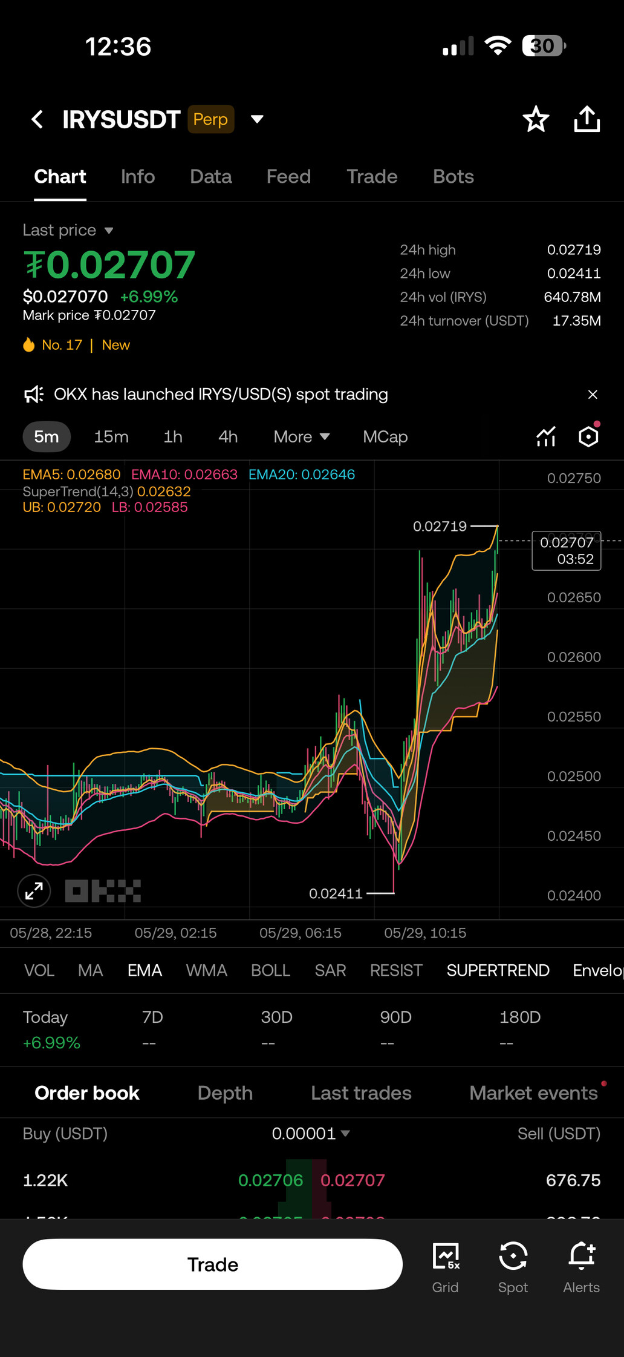Toggle the MA indicator

click(90, 970)
